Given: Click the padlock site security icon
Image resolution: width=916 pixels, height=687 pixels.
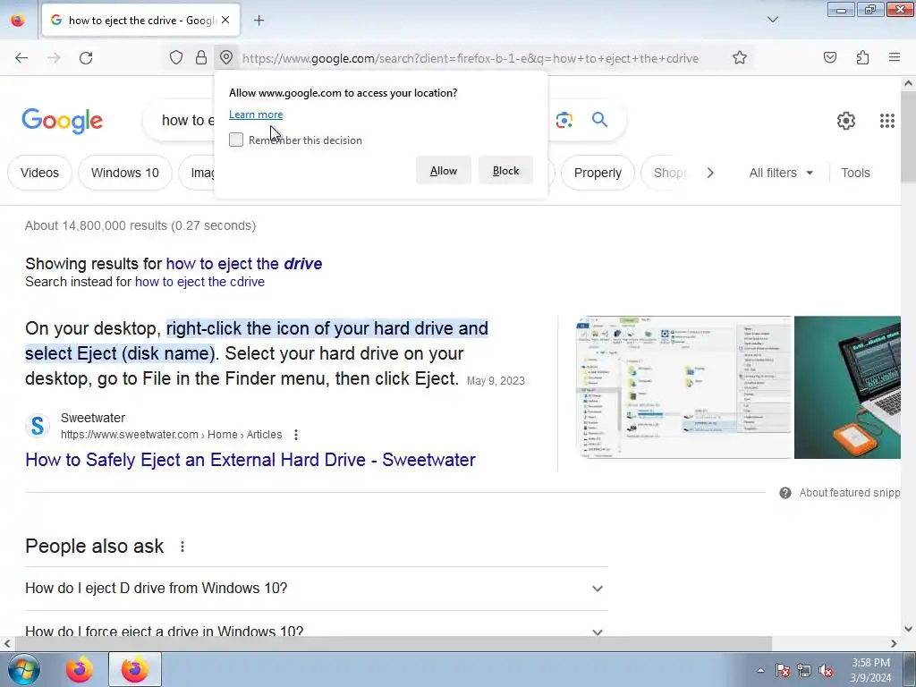Looking at the screenshot, I should 201,57.
